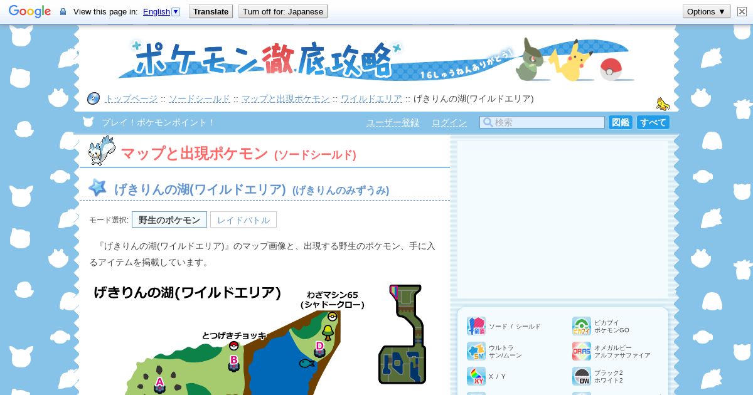The image size is (753, 395).
Task: Click the プレイ！ポケモンポイント！ text link
Action: coord(158,122)
